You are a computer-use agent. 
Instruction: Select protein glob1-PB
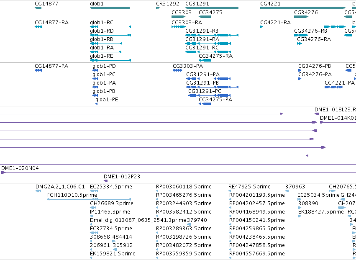point(95,95)
